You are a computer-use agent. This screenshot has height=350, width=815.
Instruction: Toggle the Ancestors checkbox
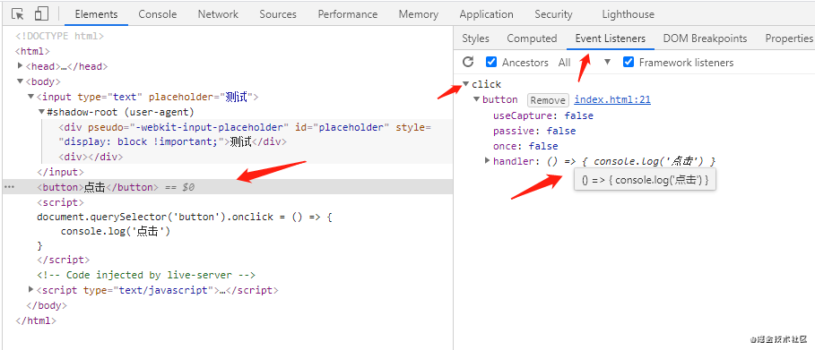(x=491, y=63)
